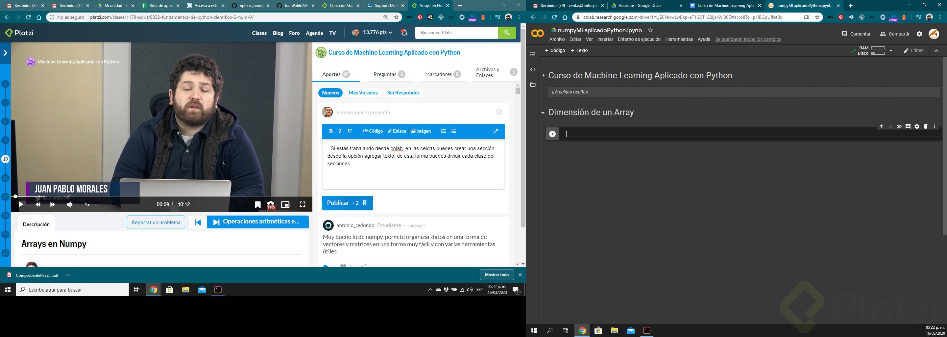The height and width of the screenshot is (337, 947).
Task: Click Reportar un problema
Action: (156, 222)
